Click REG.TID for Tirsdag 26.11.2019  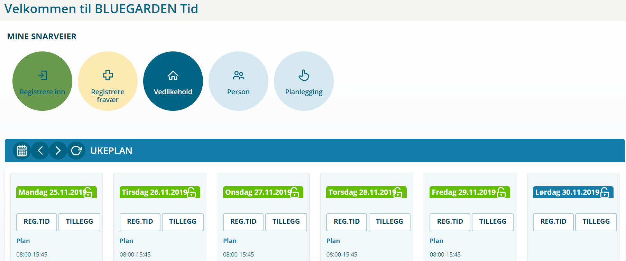pos(140,222)
